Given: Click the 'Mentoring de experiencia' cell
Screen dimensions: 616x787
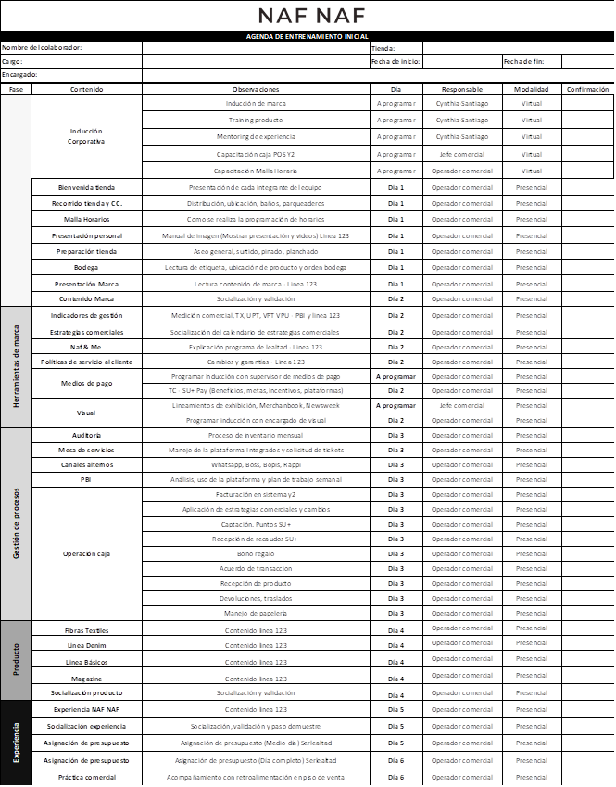Looking at the screenshot, I should click(256, 136).
